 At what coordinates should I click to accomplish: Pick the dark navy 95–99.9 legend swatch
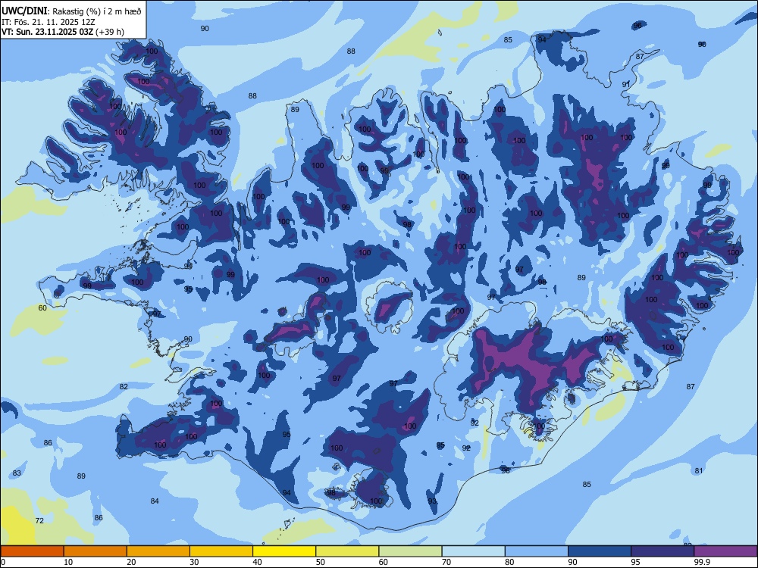[x=662, y=551]
